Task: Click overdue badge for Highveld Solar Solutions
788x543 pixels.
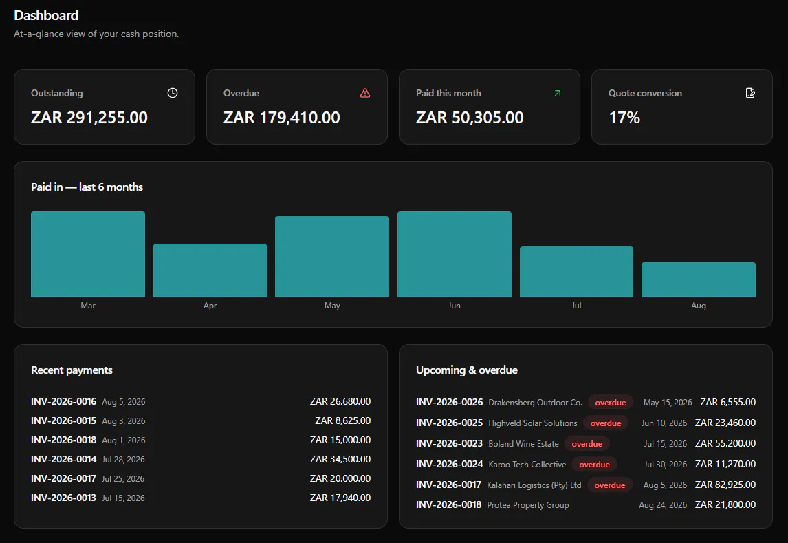Action: pyautogui.click(x=606, y=423)
